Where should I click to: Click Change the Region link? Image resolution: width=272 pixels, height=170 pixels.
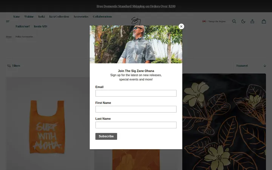(216, 21)
